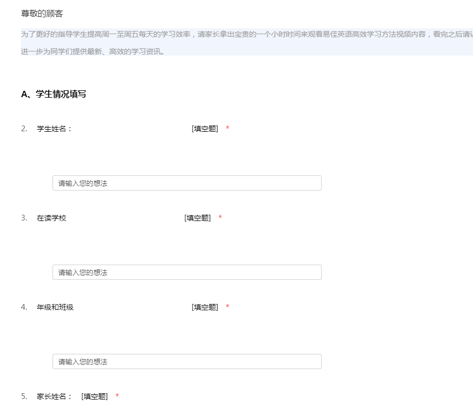Click the red required asterisk for 家长姓名
The image size is (473, 420).
point(117,397)
